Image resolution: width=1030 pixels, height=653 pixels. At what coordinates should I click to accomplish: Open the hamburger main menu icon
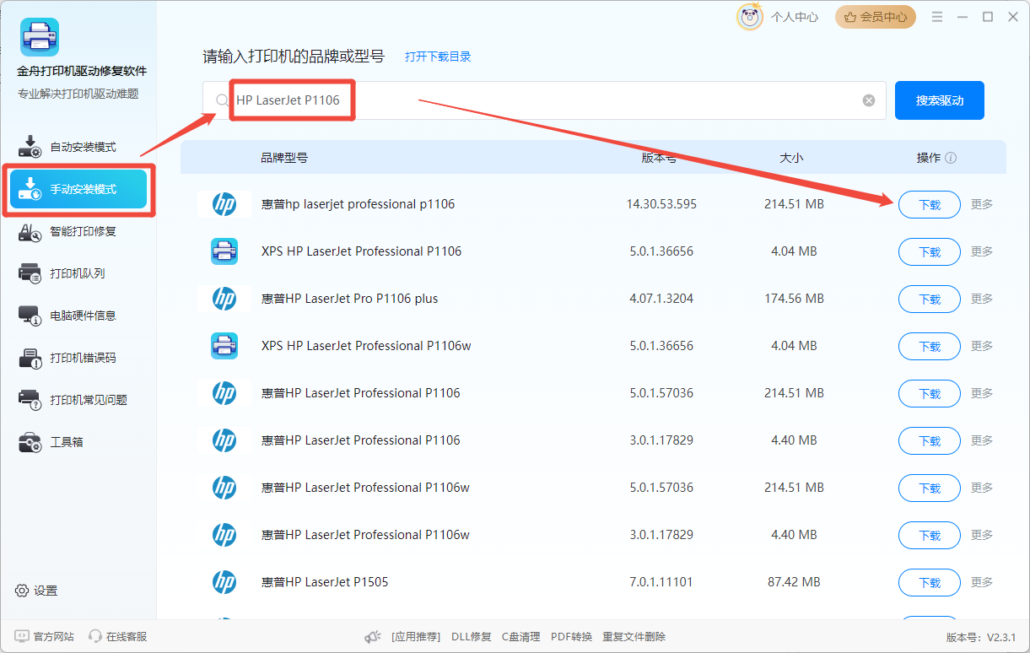tap(937, 17)
